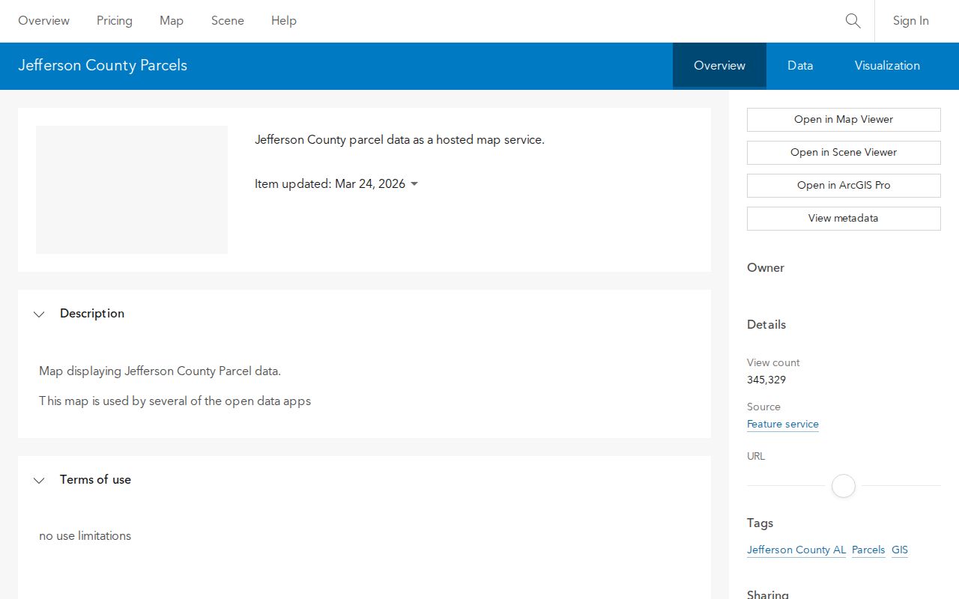Switch to the Overview tab
This screenshot has height=599, width=959.
pyautogui.click(x=719, y=66)
